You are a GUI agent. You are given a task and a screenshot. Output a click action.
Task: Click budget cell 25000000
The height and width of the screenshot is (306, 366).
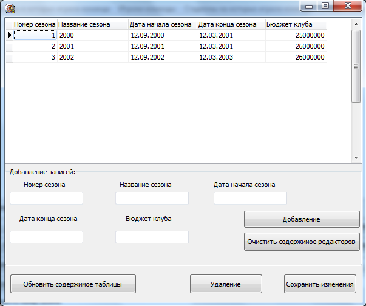coord(296,35)
